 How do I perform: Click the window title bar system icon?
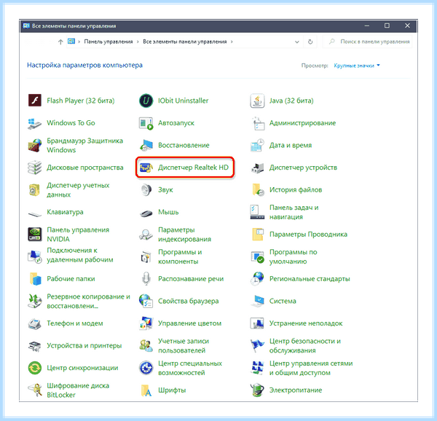pyautogui.click(x=26, y=26)
